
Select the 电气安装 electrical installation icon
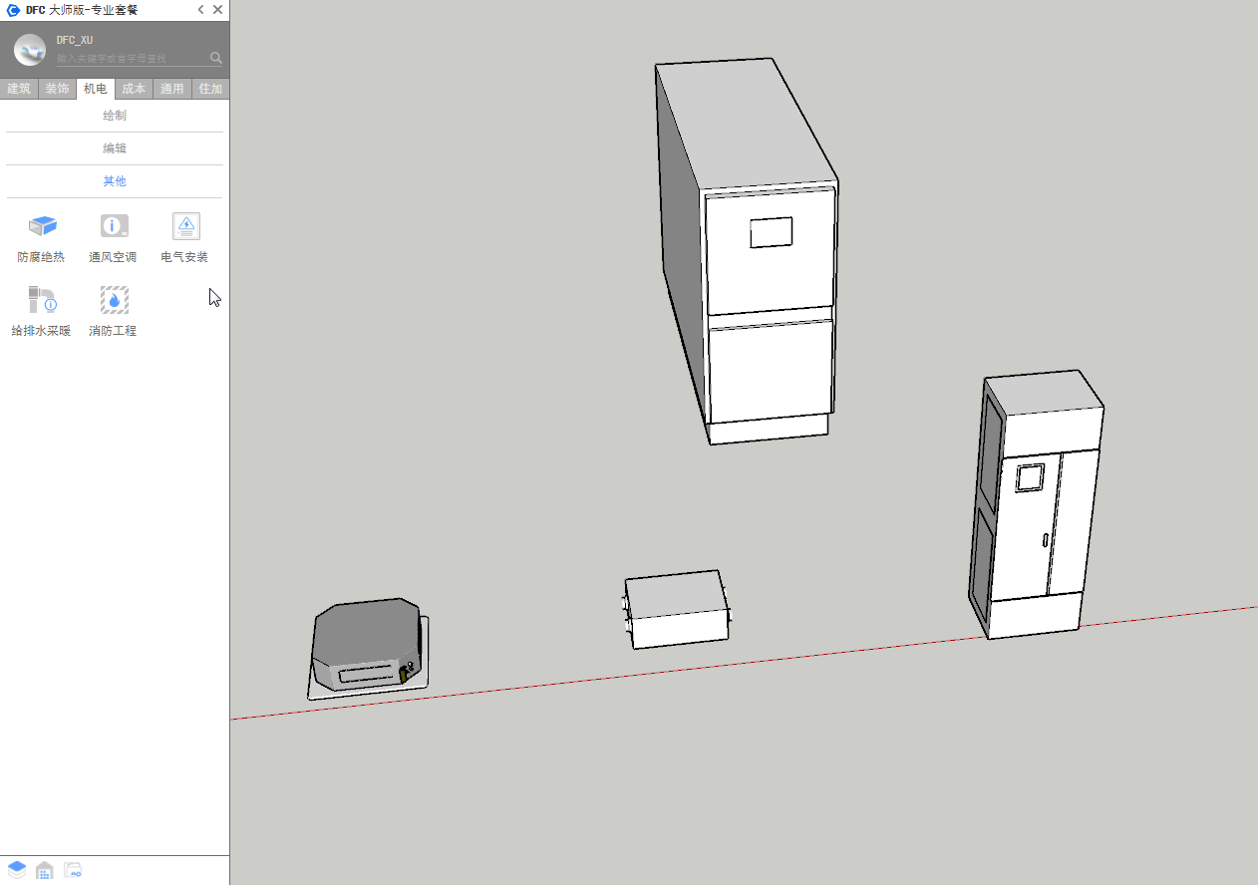pyautogui.click(x=185, y=227)
